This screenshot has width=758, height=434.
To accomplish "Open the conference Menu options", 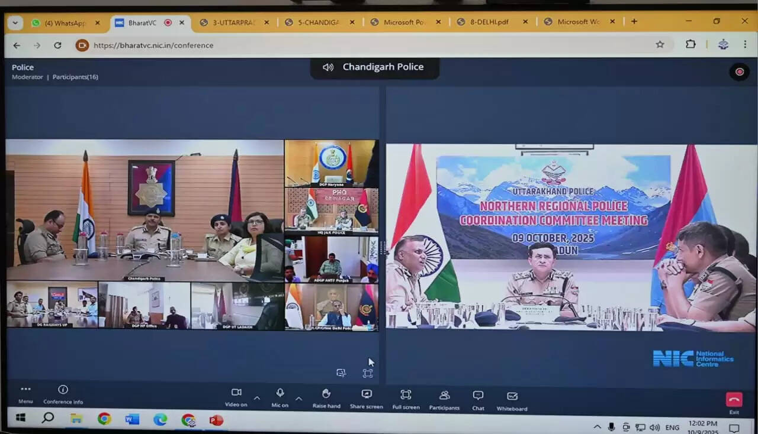I will point(25,393).
